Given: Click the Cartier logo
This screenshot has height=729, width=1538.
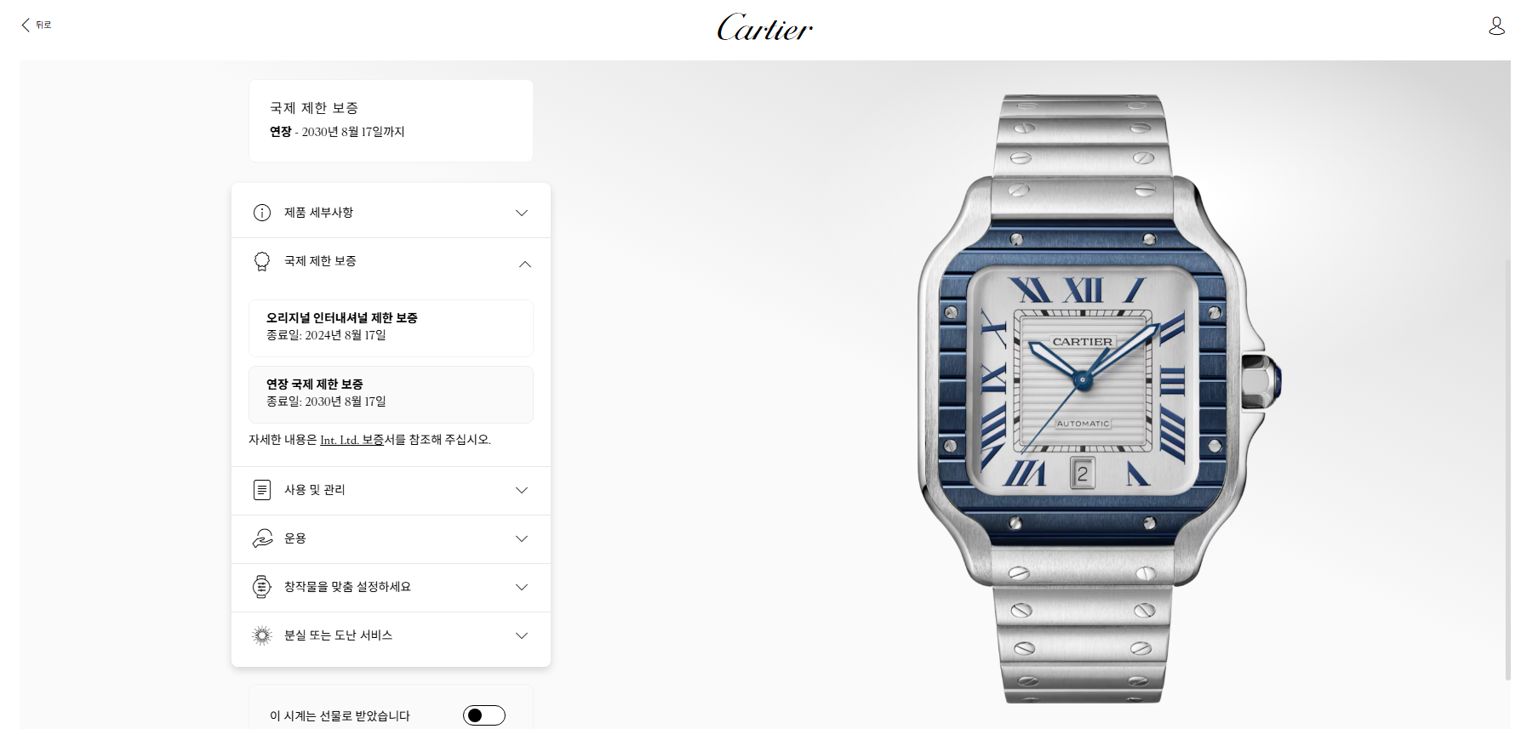Looking at the screenshot, I should (764, 27).
